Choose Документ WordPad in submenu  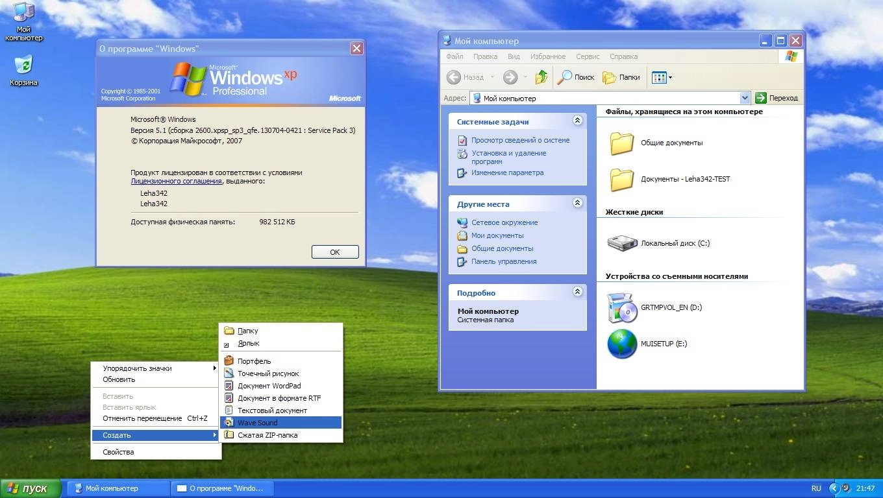[280, 386]
